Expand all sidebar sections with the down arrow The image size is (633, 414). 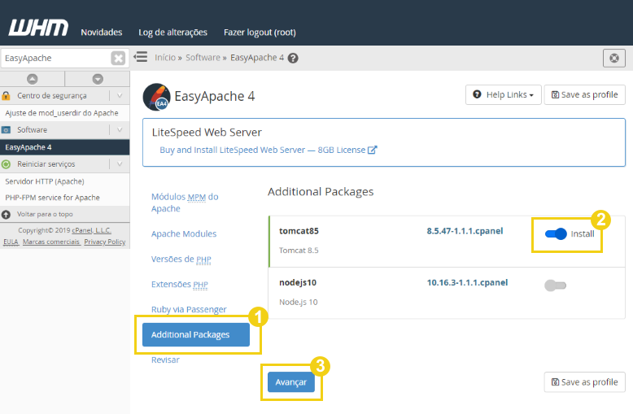pyautogui.click(x=98, y=79)
